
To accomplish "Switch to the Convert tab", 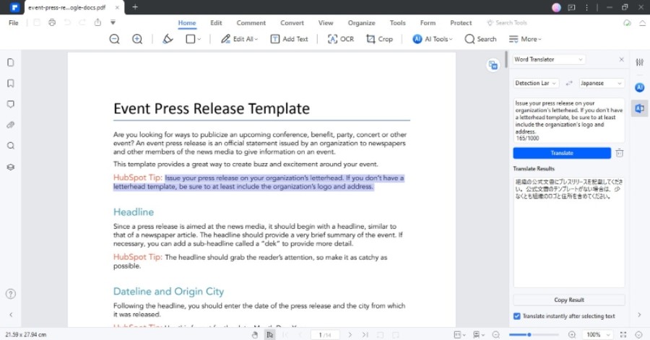I will [292, 23].
